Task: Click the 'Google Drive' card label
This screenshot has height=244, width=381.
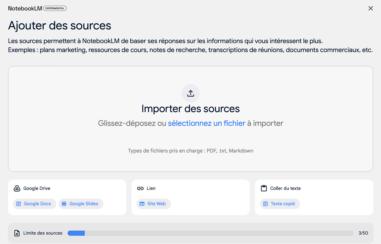Action: 37,188
